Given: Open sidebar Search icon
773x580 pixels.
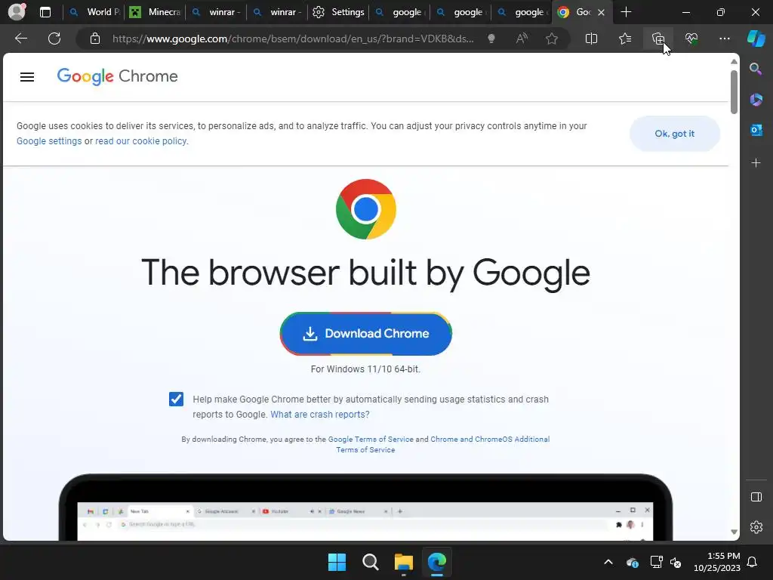Looking at the screenshot, I should pyautogui.click(x=756, y=69).
